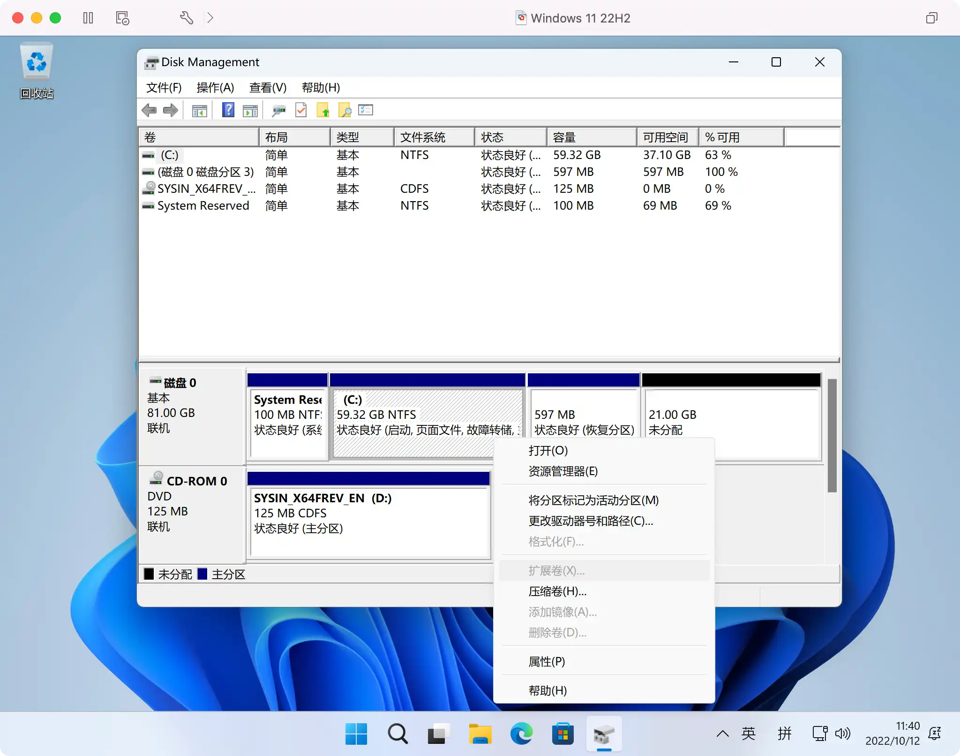
Task: Open the 查看(V) menu
Action: [268, 88]
